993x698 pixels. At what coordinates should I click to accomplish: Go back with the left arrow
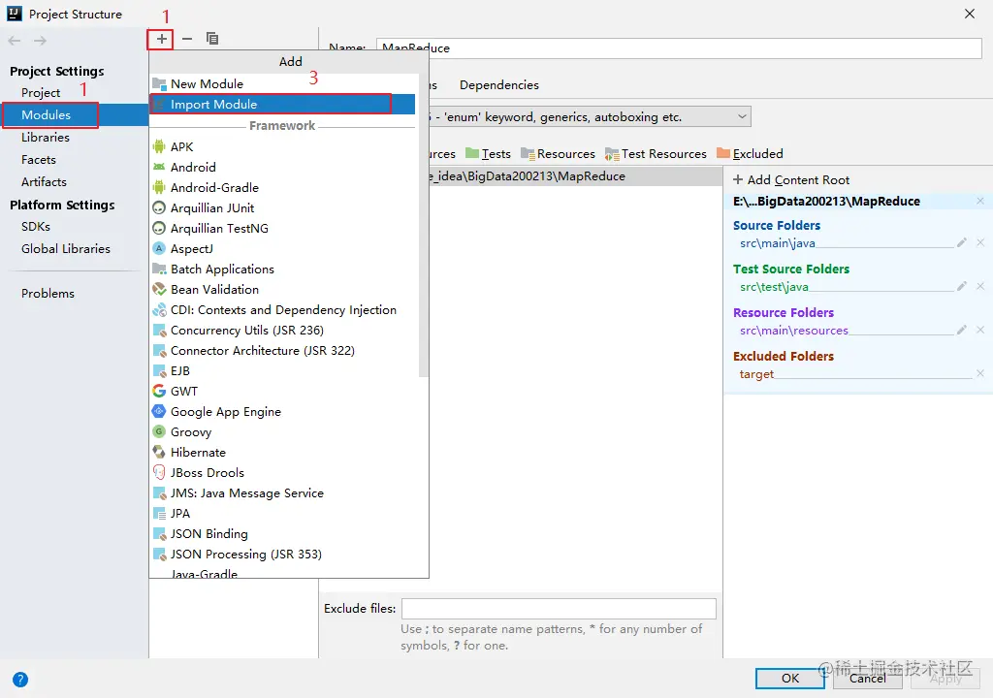coord(15,41)
